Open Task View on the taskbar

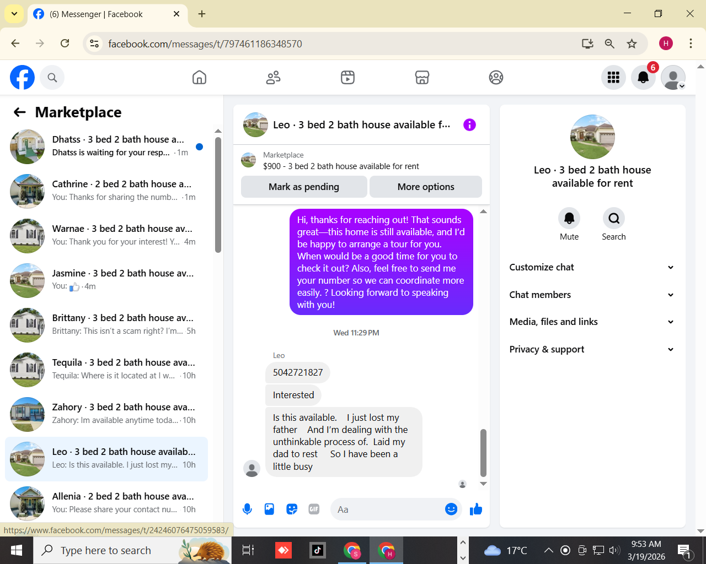pos(248,550)
